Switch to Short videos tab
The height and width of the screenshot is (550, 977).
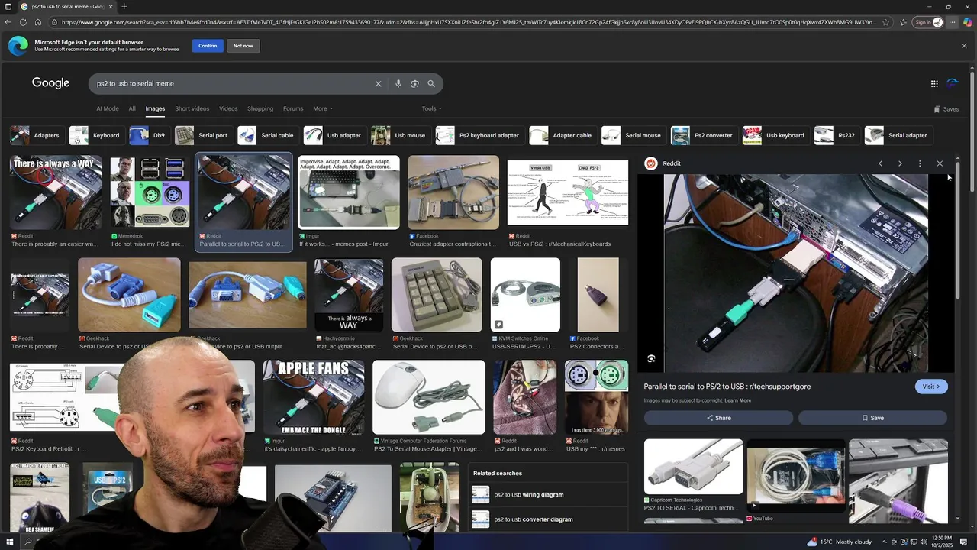[192, 108]
